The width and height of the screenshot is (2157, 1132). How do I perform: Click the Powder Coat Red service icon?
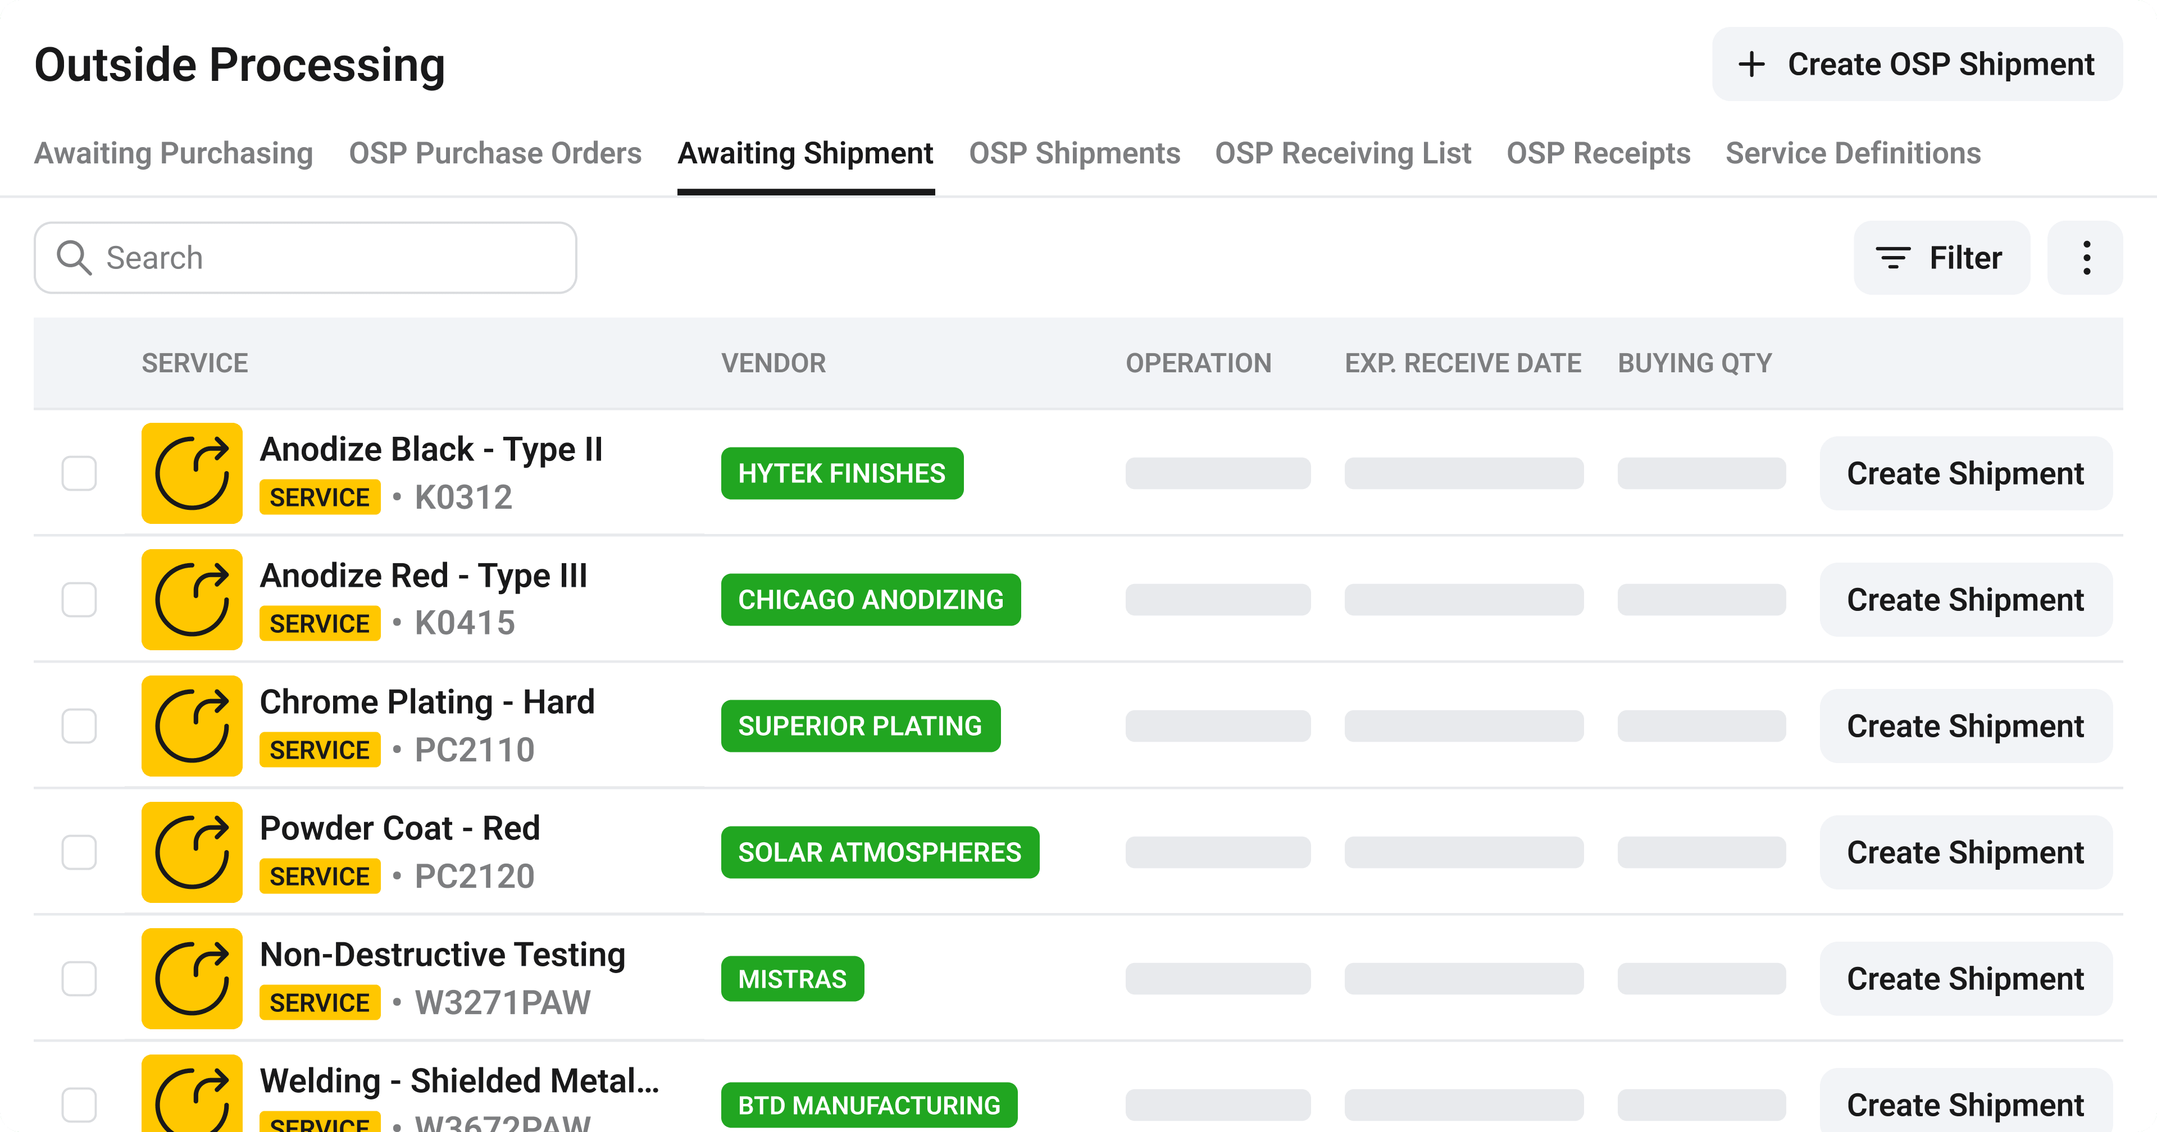click(192, 852)
